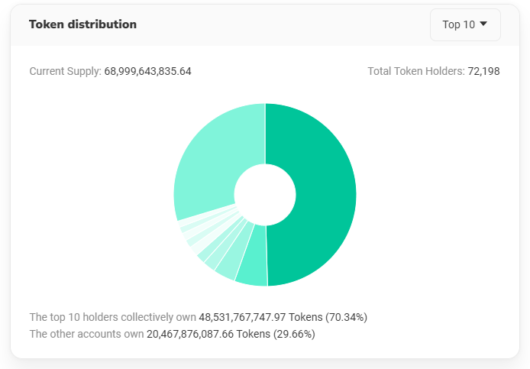530x369 pixels.
Task: Click the dropdown caret arrow beside Top 10
Action: click(x=483, y=24)
